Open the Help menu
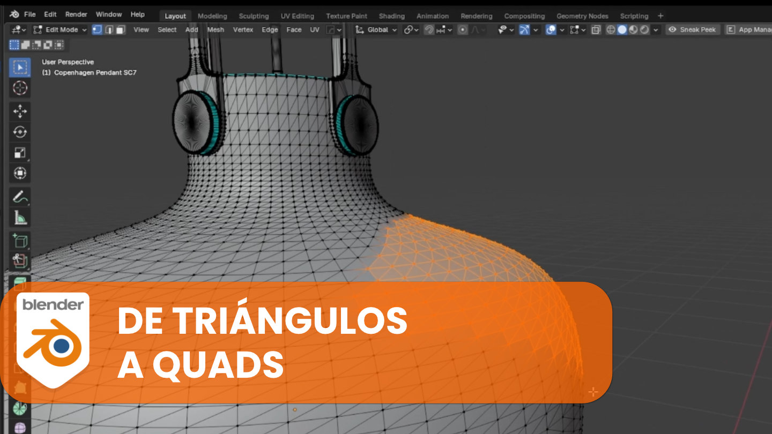 (x=138, y=14)
